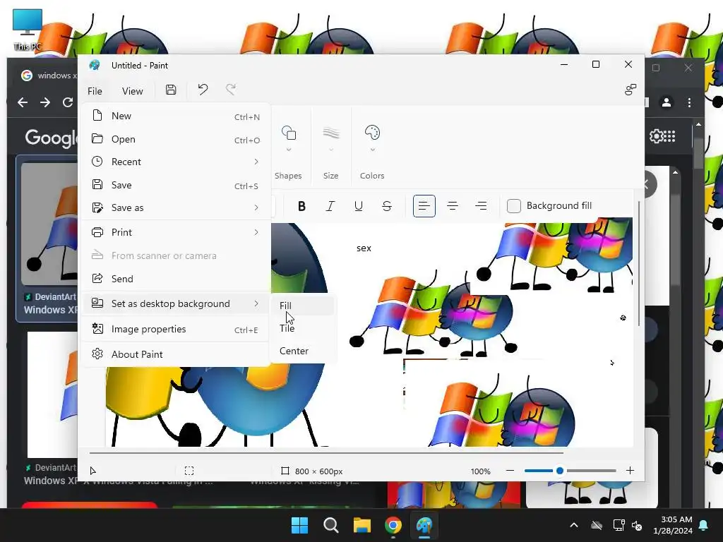
Task: Align text left
Action: pos(424,206)
